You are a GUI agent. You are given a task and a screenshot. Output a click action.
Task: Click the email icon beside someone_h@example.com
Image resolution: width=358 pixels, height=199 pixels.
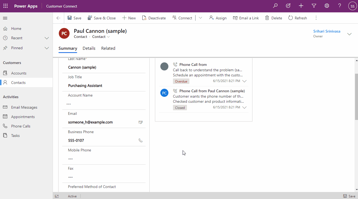[x=140, y=122]
